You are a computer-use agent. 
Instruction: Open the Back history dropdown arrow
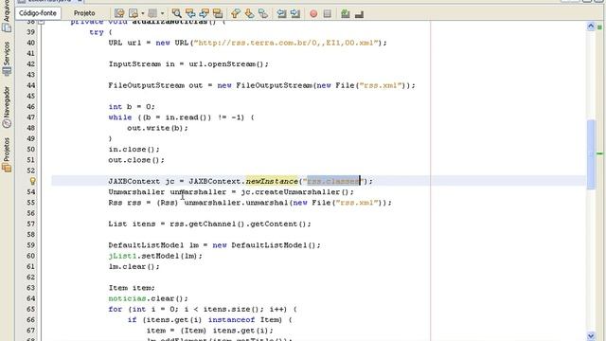(x=143, y=13)
